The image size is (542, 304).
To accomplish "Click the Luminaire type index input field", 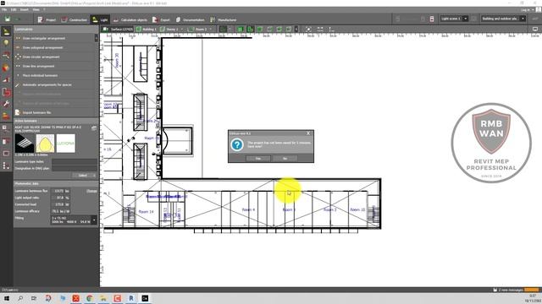I will 75,161.
